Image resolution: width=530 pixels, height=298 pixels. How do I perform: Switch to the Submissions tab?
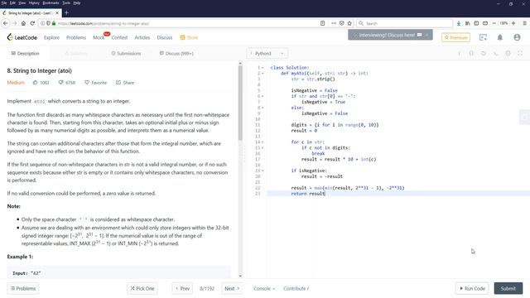tap(126, 53)
